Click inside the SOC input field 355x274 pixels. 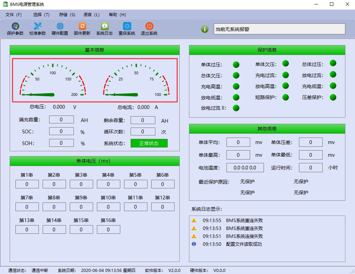[x=61, y=131]
